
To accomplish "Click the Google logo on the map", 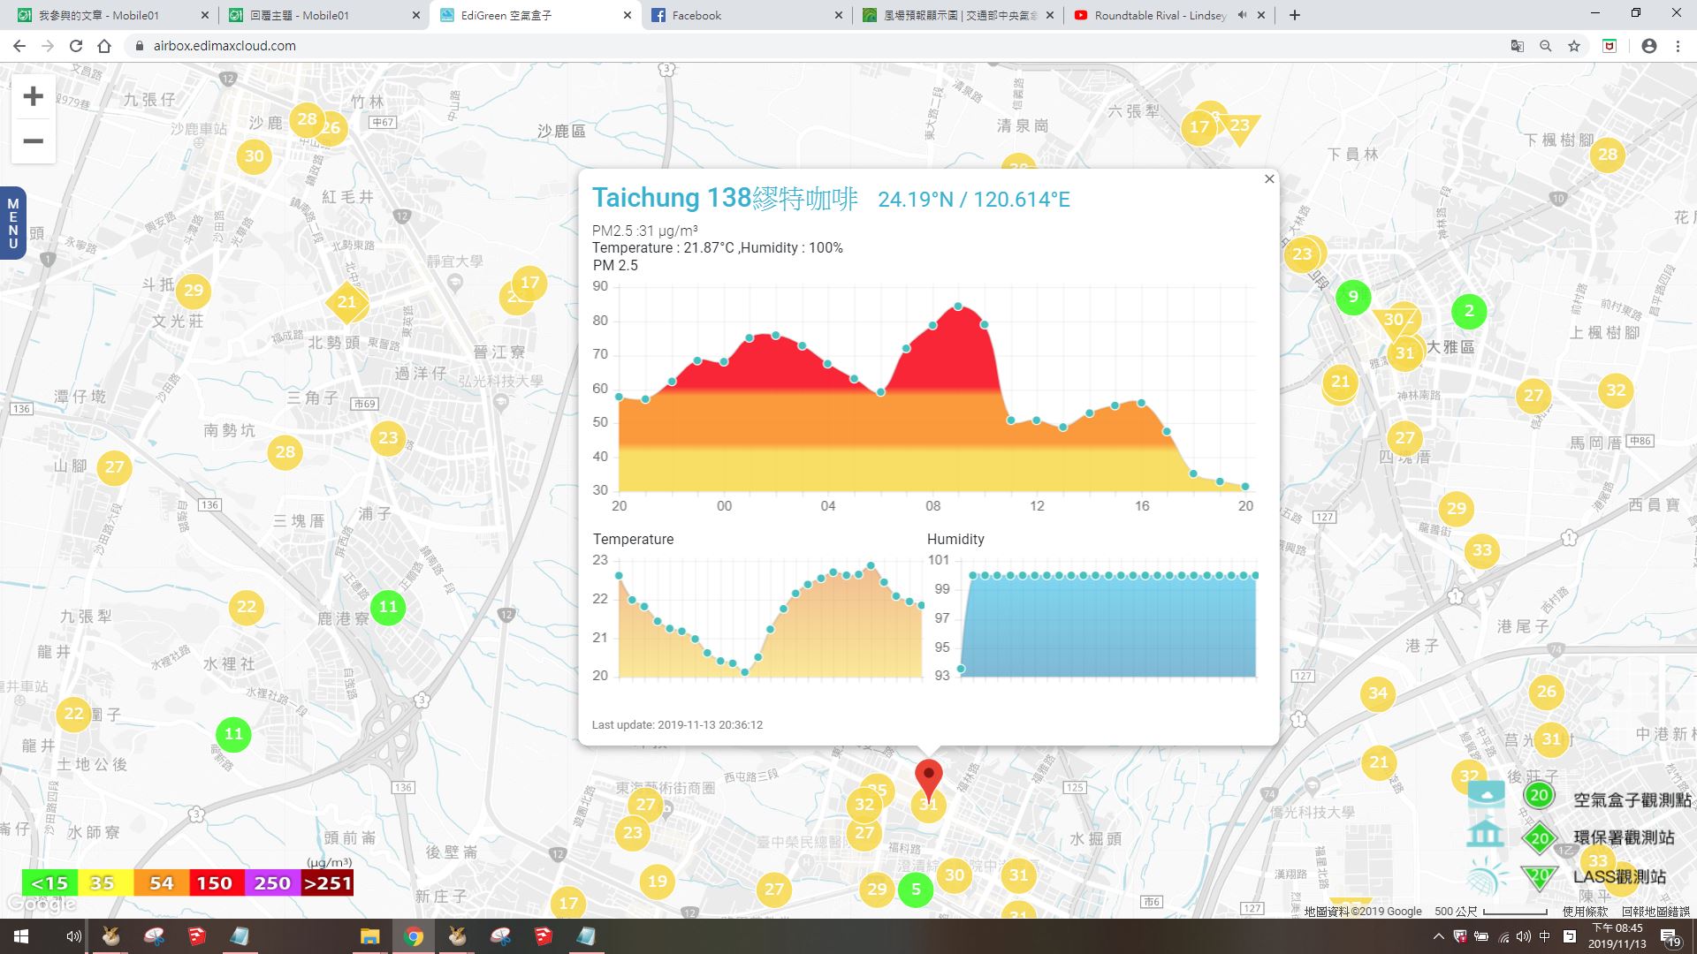I will coord(41,904).
